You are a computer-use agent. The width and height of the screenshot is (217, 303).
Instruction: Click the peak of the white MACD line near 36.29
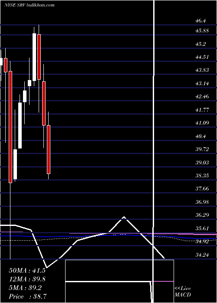[x=124, y=217]
